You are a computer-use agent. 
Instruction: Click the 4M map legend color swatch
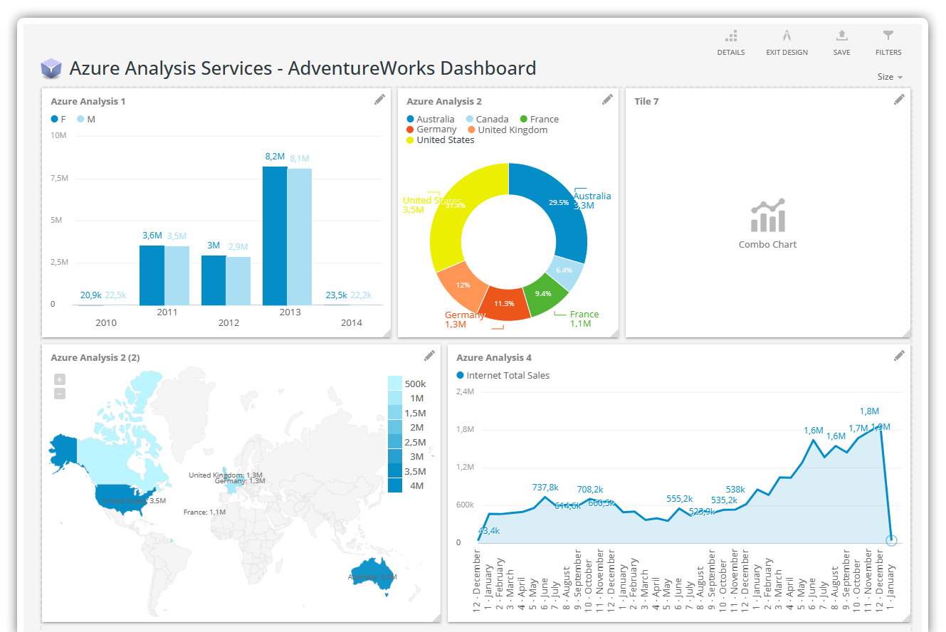[395, 486]
